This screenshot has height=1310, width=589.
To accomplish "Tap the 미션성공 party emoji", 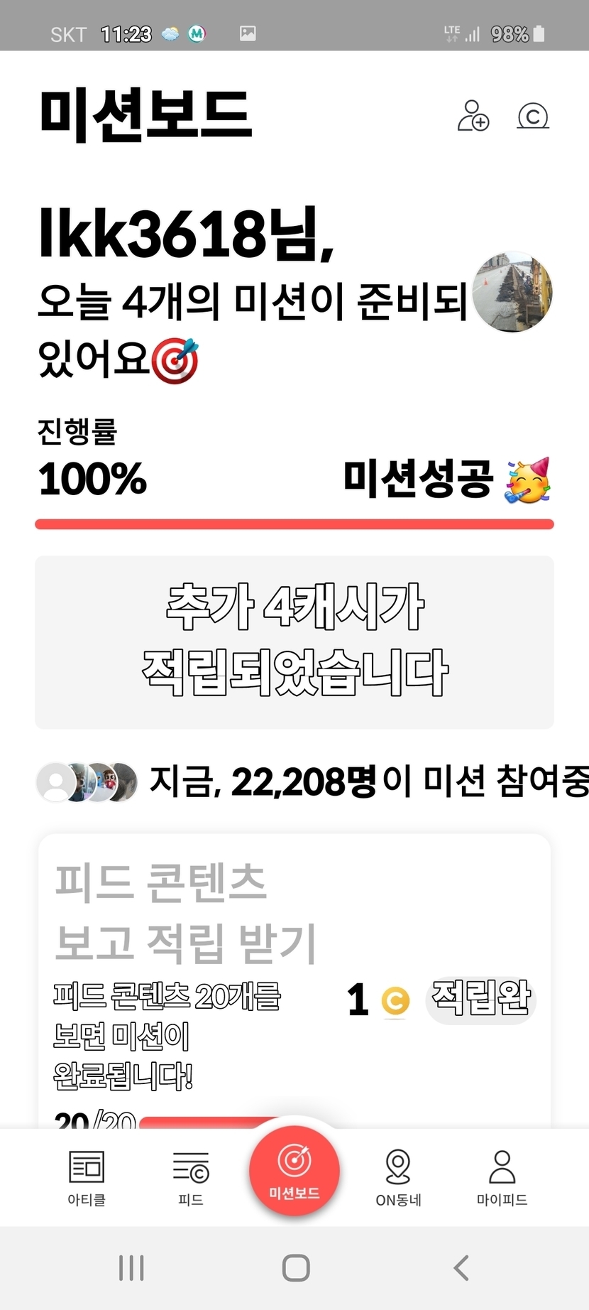I will pos(528,480).
